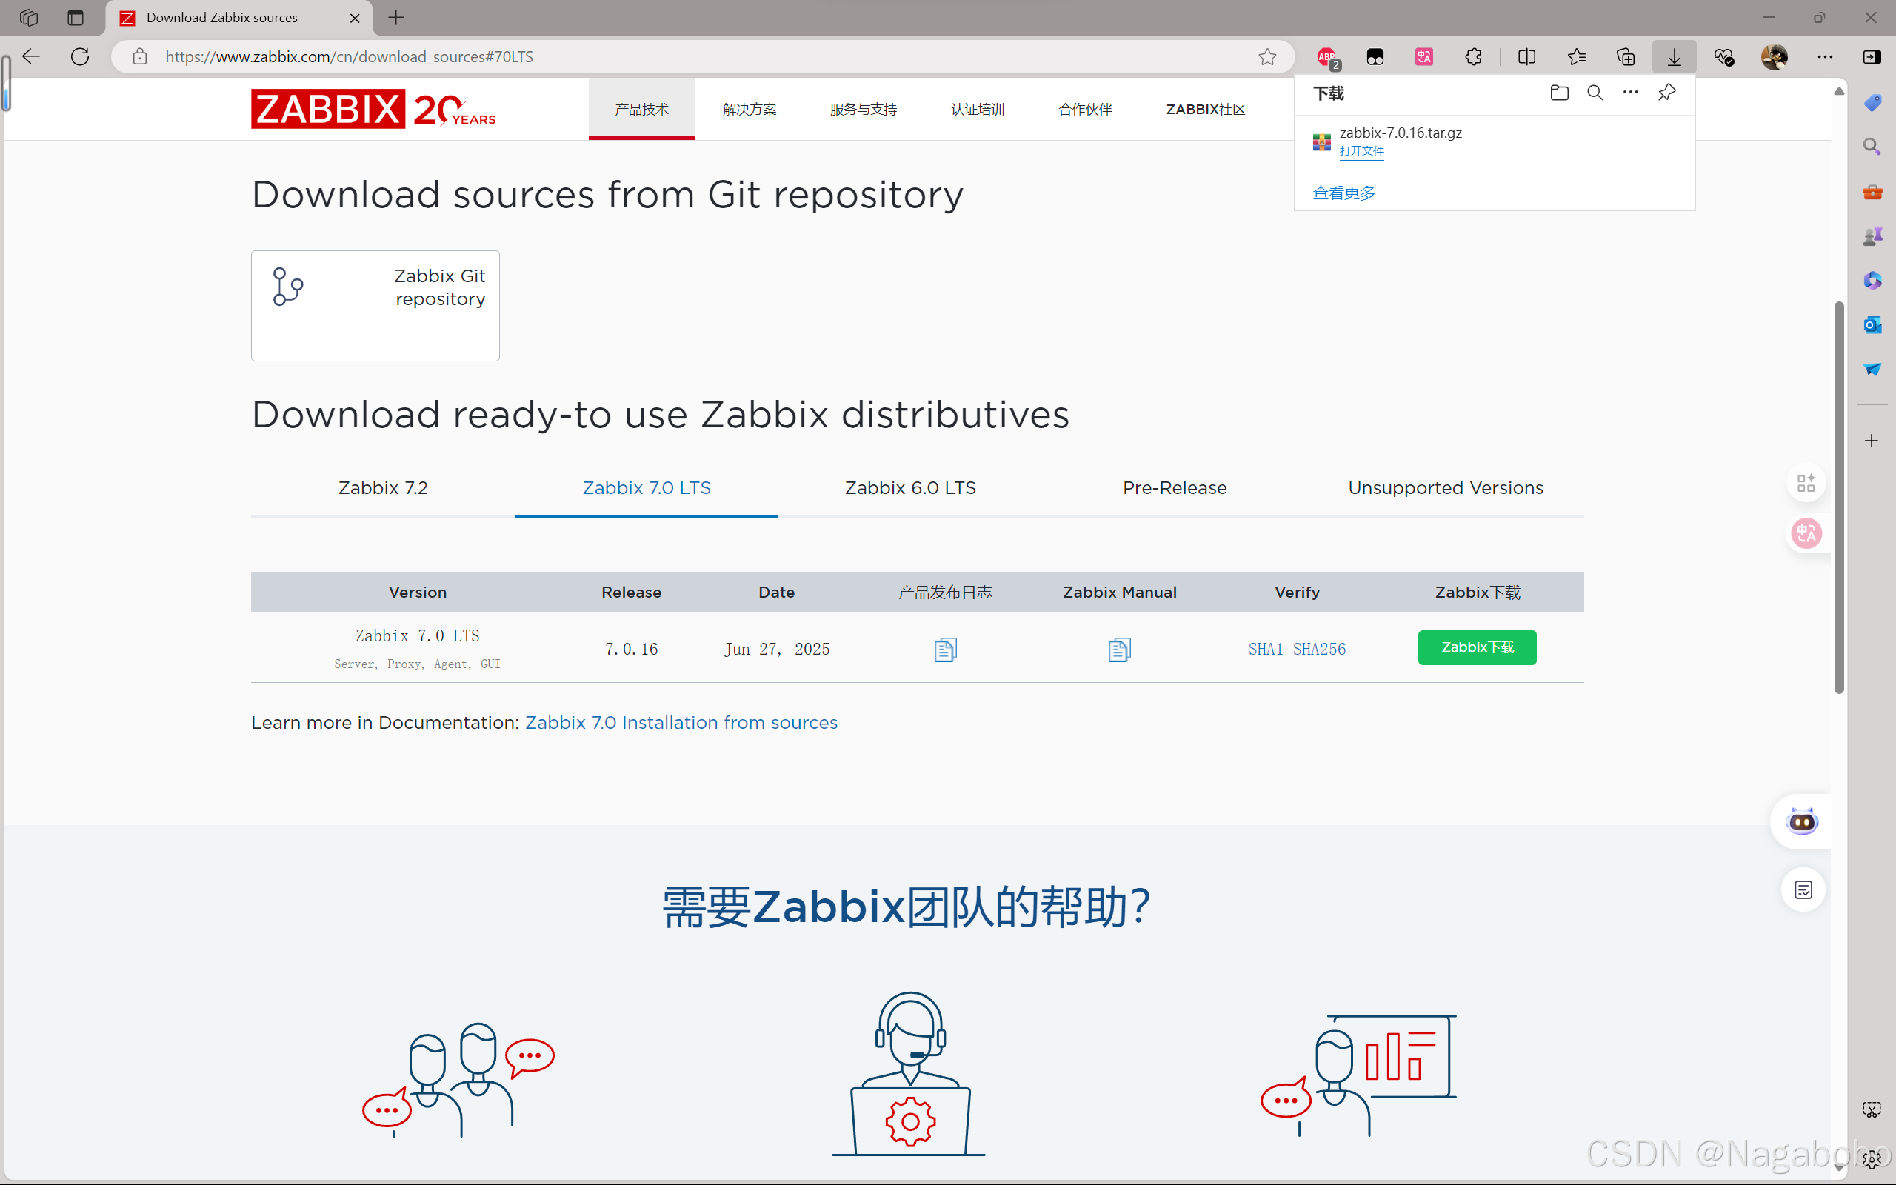Screen dimensions: 1896x1185
Task: Switch to the Zabbix 6.0 LTS tab
Action: [x=909, y=487]
